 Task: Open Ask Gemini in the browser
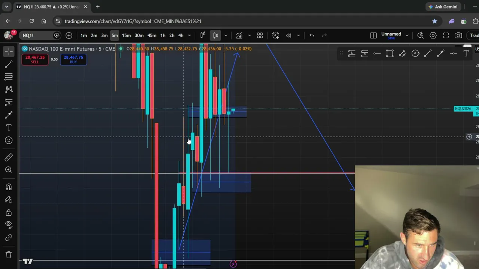[x=443, y=7]
